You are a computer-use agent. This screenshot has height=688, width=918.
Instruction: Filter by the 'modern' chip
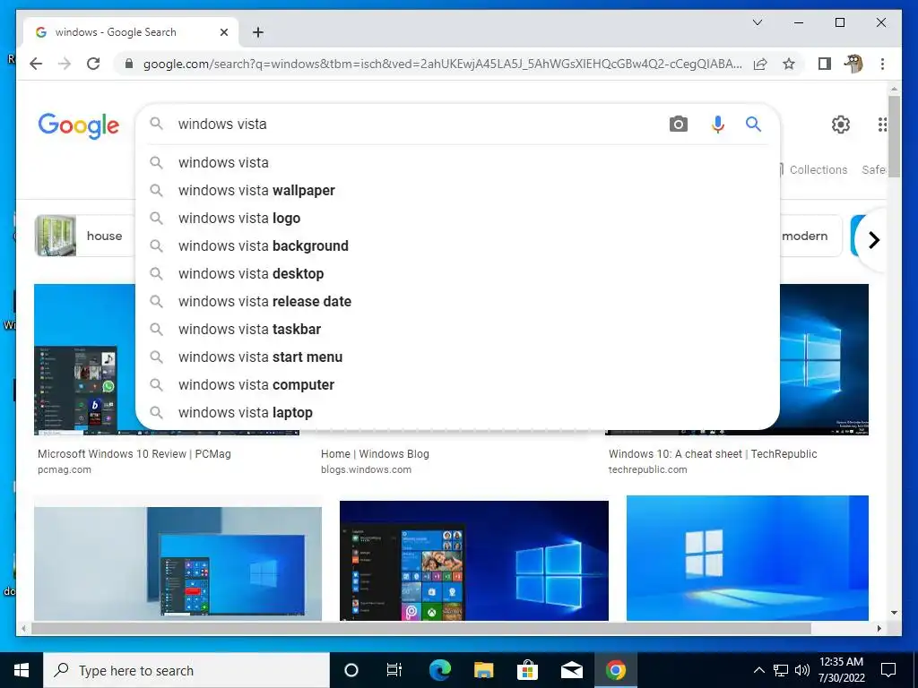pyautogui.click(x=810, y=236)
